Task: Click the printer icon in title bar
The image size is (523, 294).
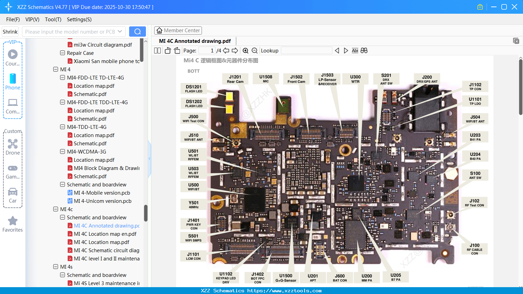Action: pos(480,7)
